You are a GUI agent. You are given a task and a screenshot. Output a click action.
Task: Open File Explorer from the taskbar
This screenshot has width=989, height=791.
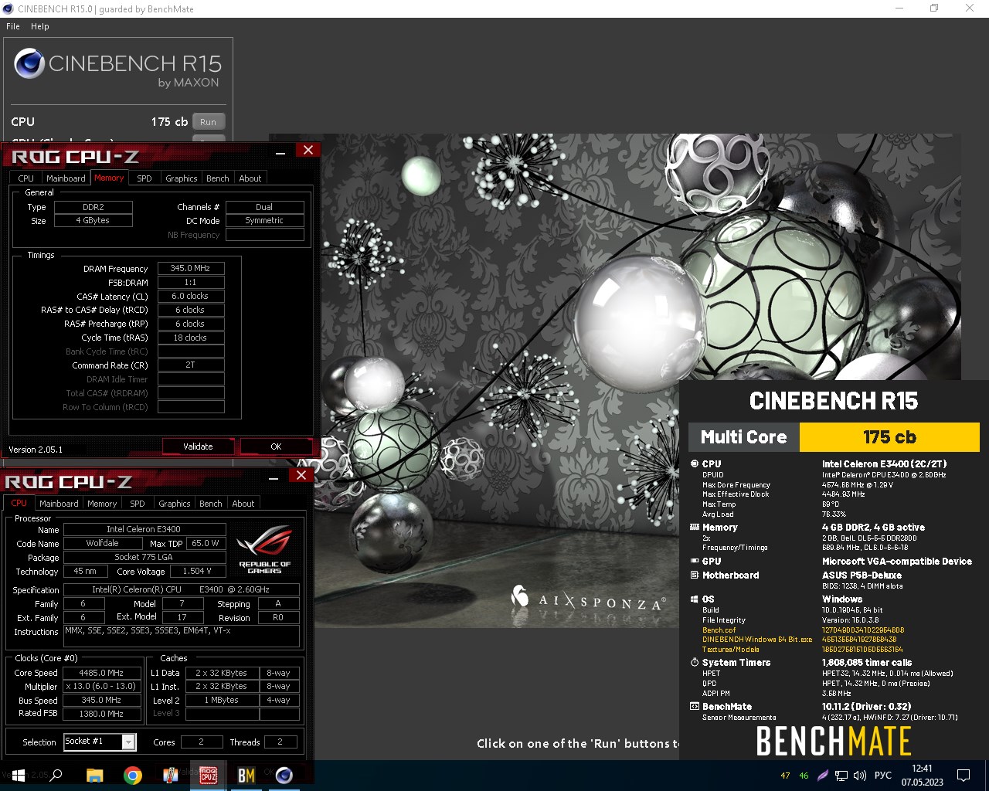(x=94, y=776)
